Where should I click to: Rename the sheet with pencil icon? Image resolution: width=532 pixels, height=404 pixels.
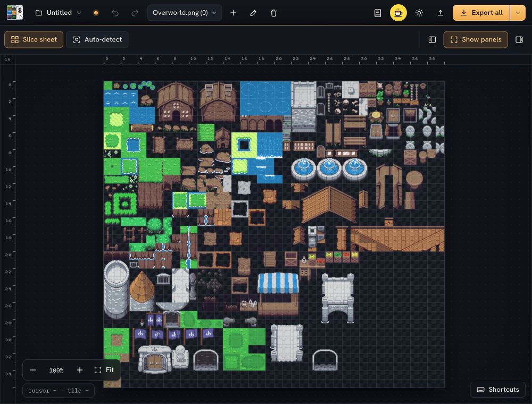click(253, 13)
